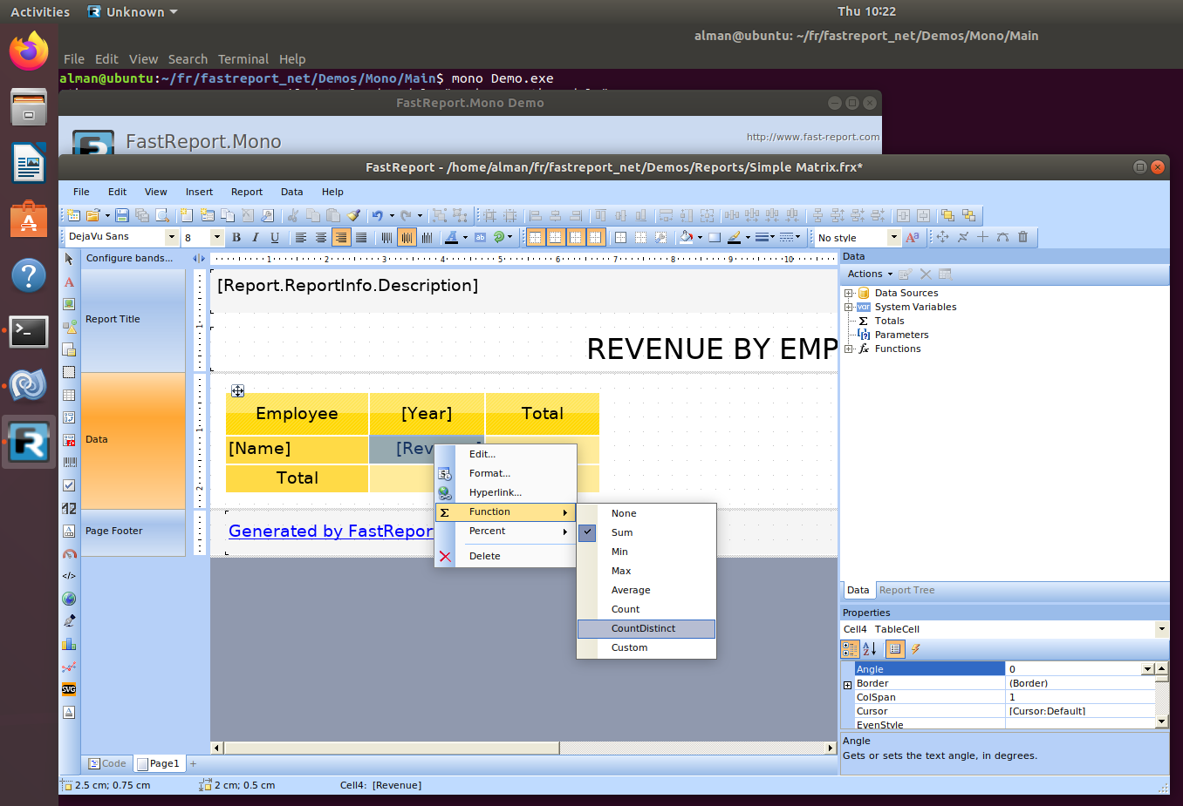The width and height of the screenshot is (1183, 806).
Task: Open the Code tab at bottom
Action: (108, 763)
